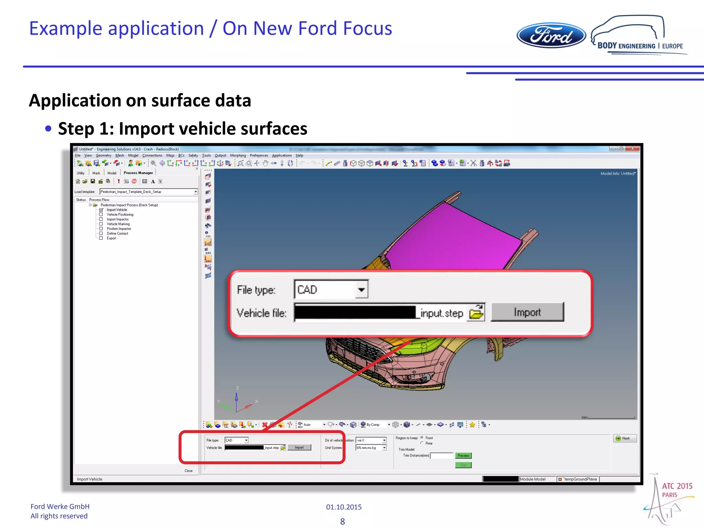
Task: Click the zoom magnifier icon in the main toolbar
Action: (154, 163)
